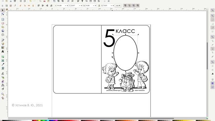Click the Save document icon
The image size is (215, 121).
pos(11,1)
